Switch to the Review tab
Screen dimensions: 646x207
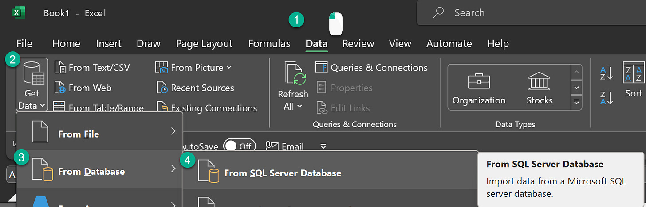[358, 44]
